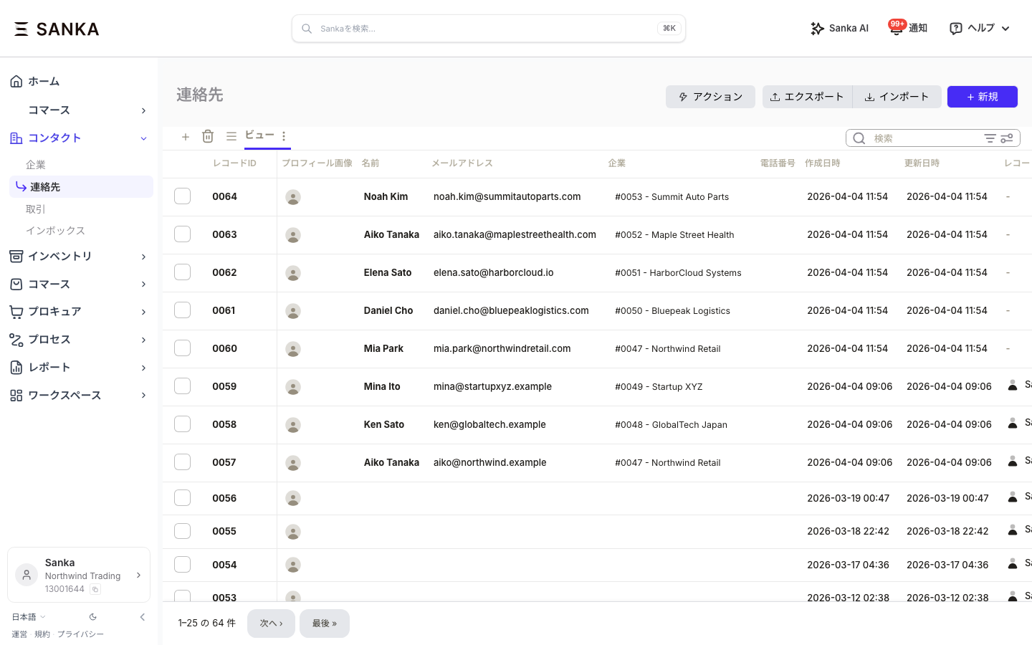1032x645 pixels.
Task: Open the ヘルプ dropdown menu
Action: 980,29
